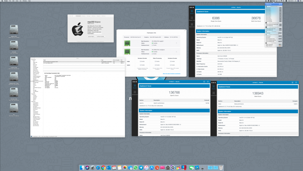Collapse Hardware section in System Report sidebar

31,60
